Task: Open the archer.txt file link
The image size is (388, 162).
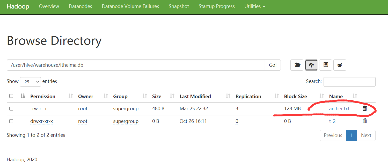Action: pyautogui.click(x=339, y=109)
